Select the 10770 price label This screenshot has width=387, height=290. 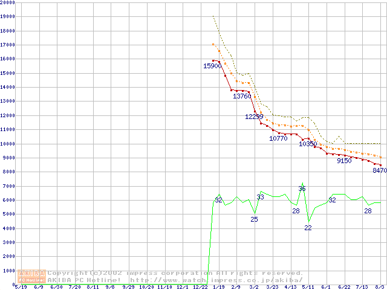[278, 138]
